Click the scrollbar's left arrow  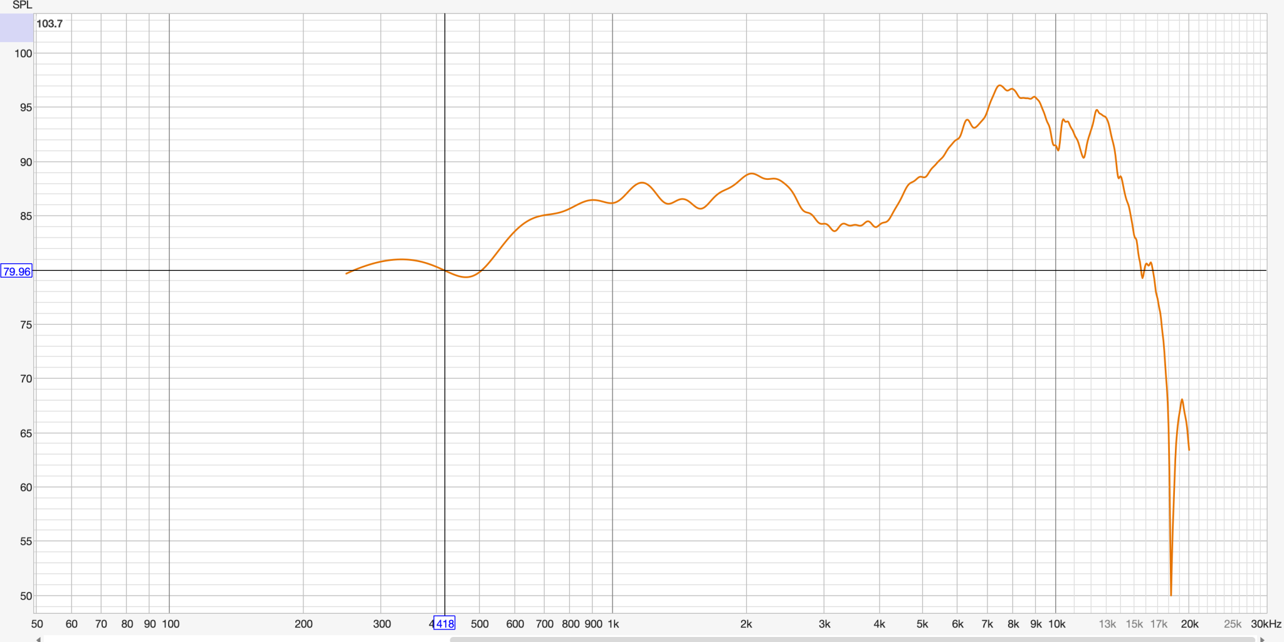39,639
